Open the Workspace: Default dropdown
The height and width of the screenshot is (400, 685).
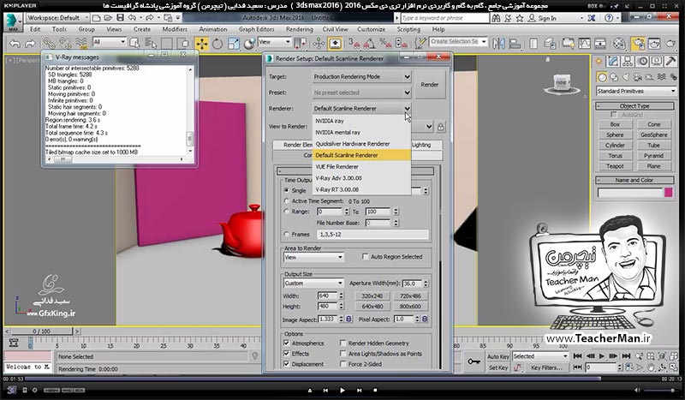[57, 18]
